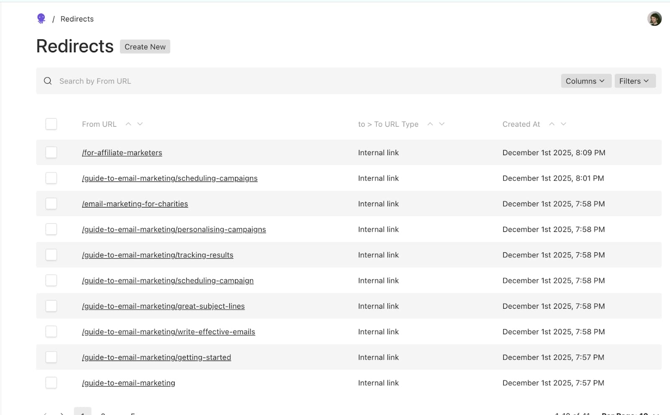Go to Redirects breadcrumb item
Image resolution: width=670 pixels, height=415 pixels.
[77, 19]
